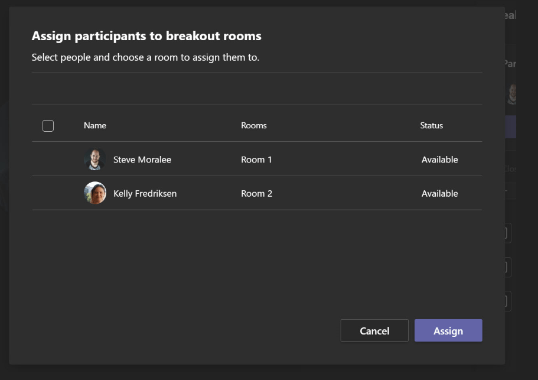
Task: Confirm with the purple Assign button
Action: click(448, 331)
